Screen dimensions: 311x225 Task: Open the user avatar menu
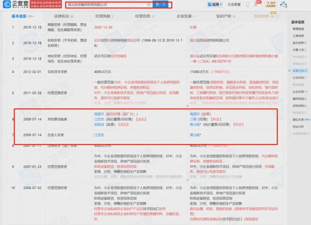coord(284,4)
